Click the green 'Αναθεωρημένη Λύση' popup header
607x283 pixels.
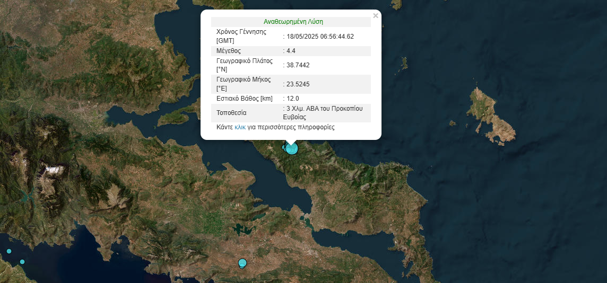(293, 22)
